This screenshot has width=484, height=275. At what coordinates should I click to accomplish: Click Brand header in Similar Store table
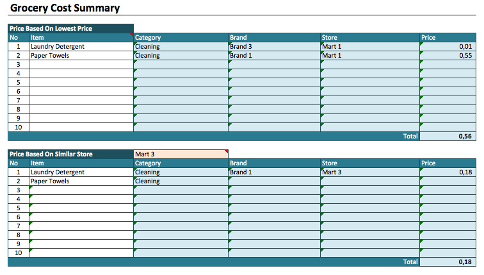click(x=275, y=163)
